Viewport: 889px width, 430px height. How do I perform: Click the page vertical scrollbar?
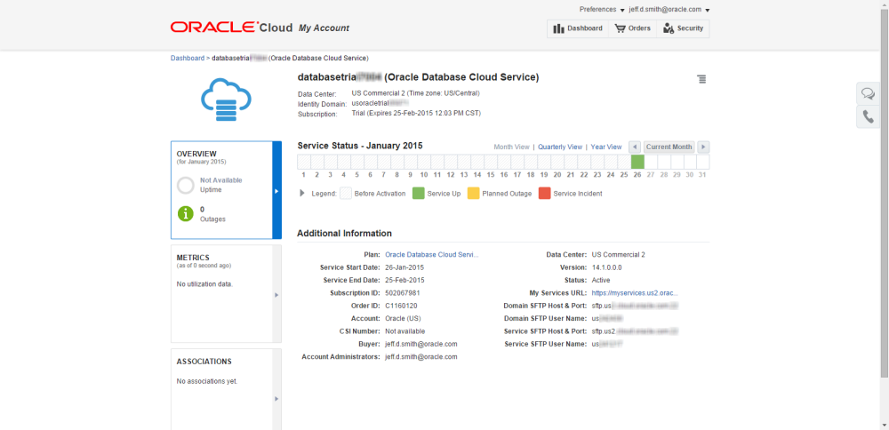tap(885, 193)
